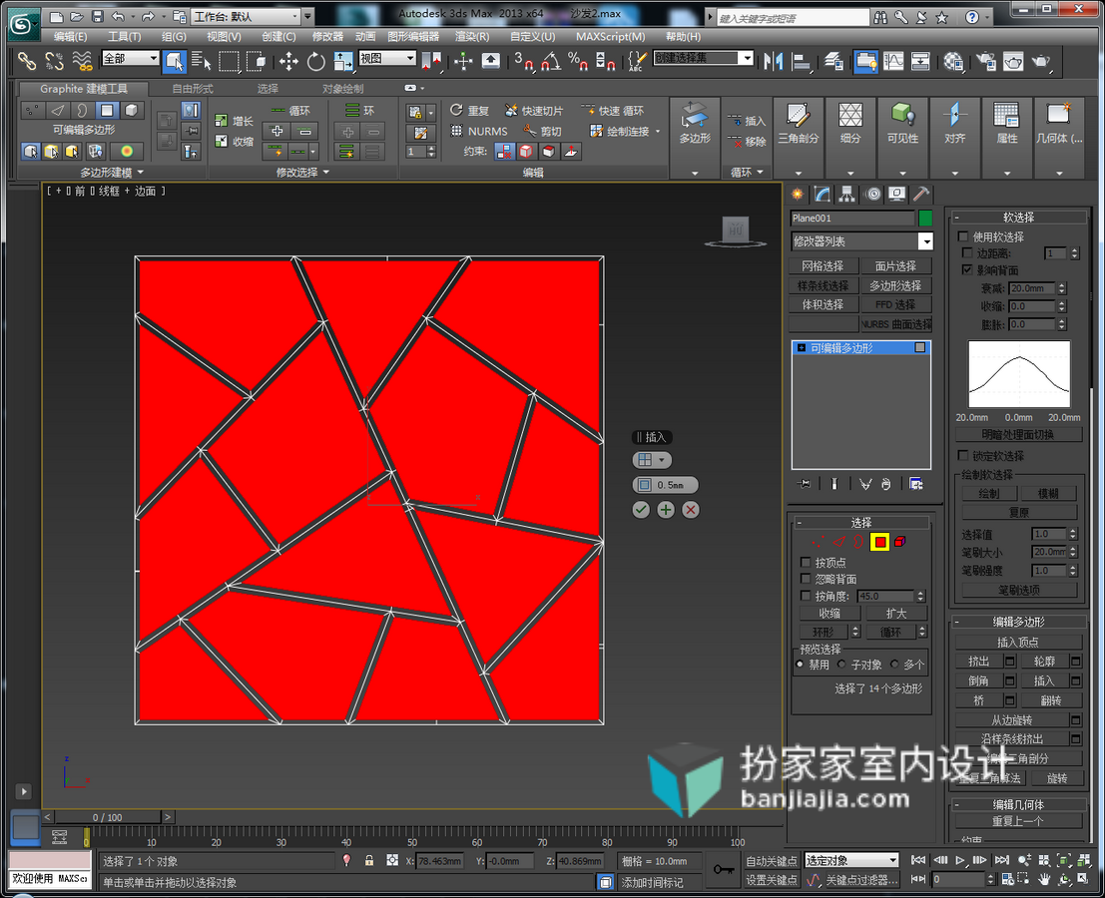Open the Material Editor icon
The height and width of the screenshot is (898, 1105).
tap(953, 61)
